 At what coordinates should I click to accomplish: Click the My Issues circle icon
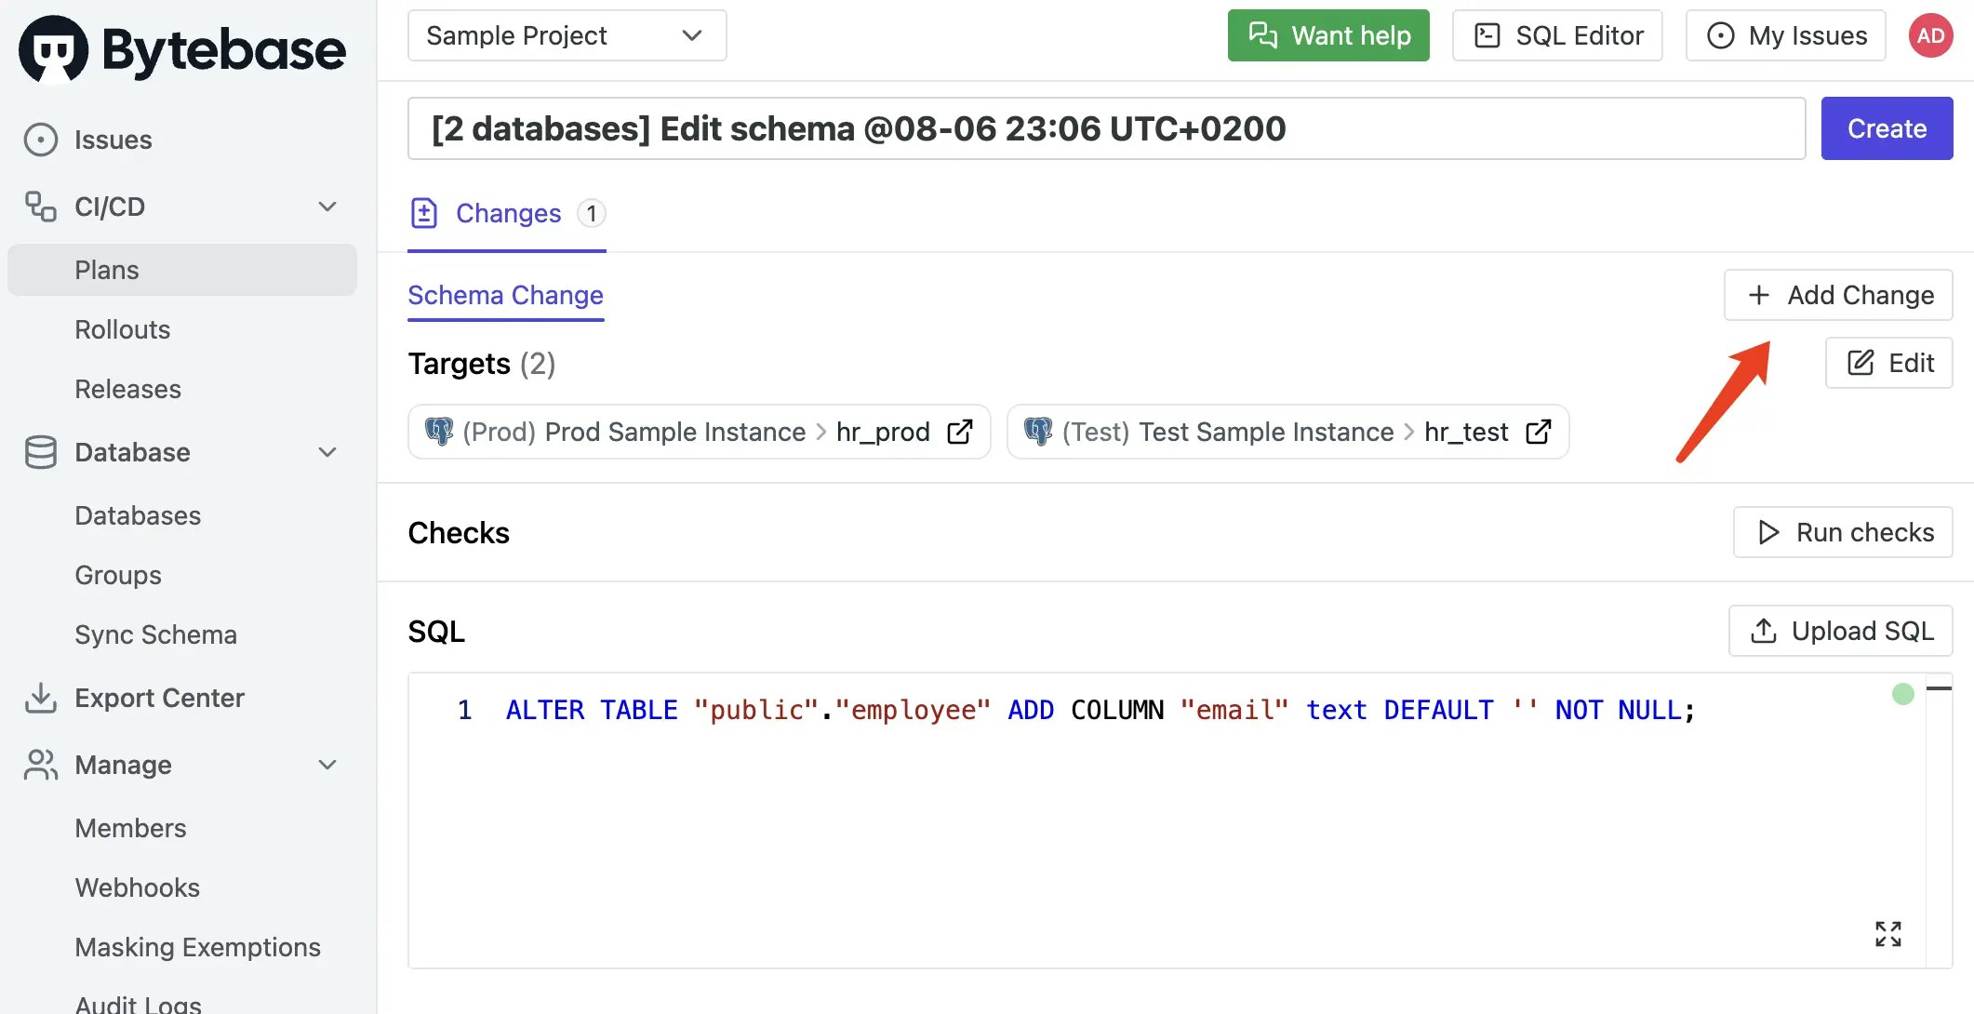1721,35
